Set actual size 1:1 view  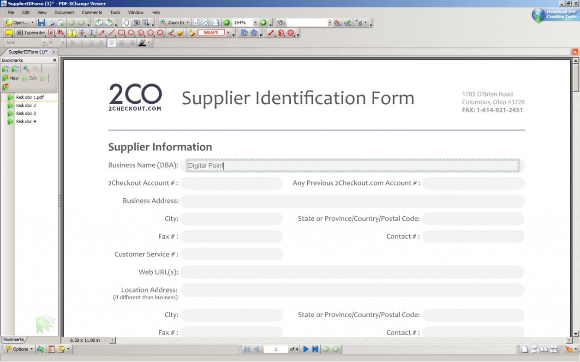click(x=196, y=22)
